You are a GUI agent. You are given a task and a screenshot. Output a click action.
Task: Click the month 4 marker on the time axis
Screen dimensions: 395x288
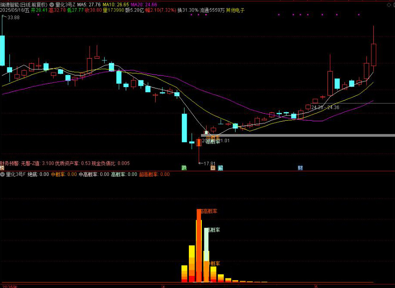pyautogui.click(x=163, y=287)
